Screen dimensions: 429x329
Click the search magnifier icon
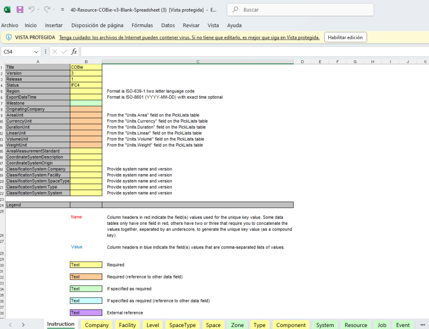[x=236, y=10]
